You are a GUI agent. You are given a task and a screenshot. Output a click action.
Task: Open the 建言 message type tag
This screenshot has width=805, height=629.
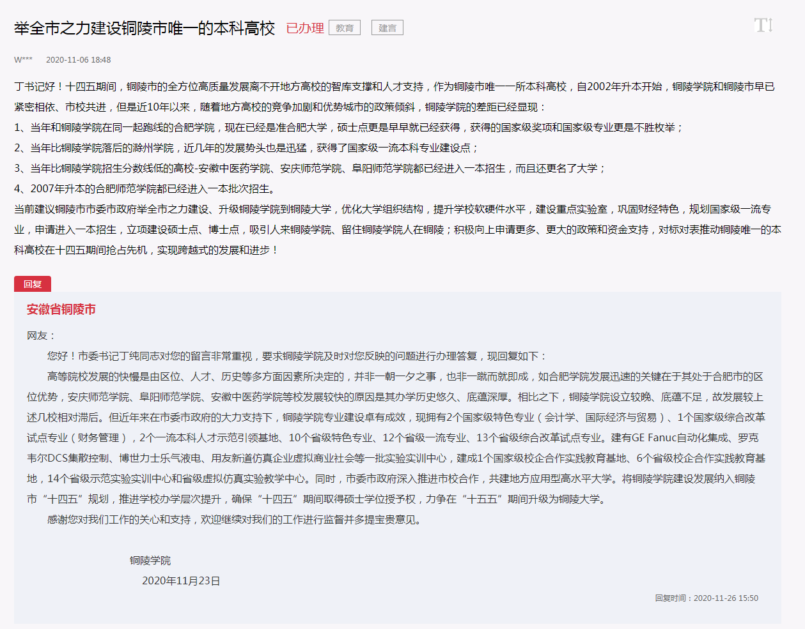pos(387,27)
